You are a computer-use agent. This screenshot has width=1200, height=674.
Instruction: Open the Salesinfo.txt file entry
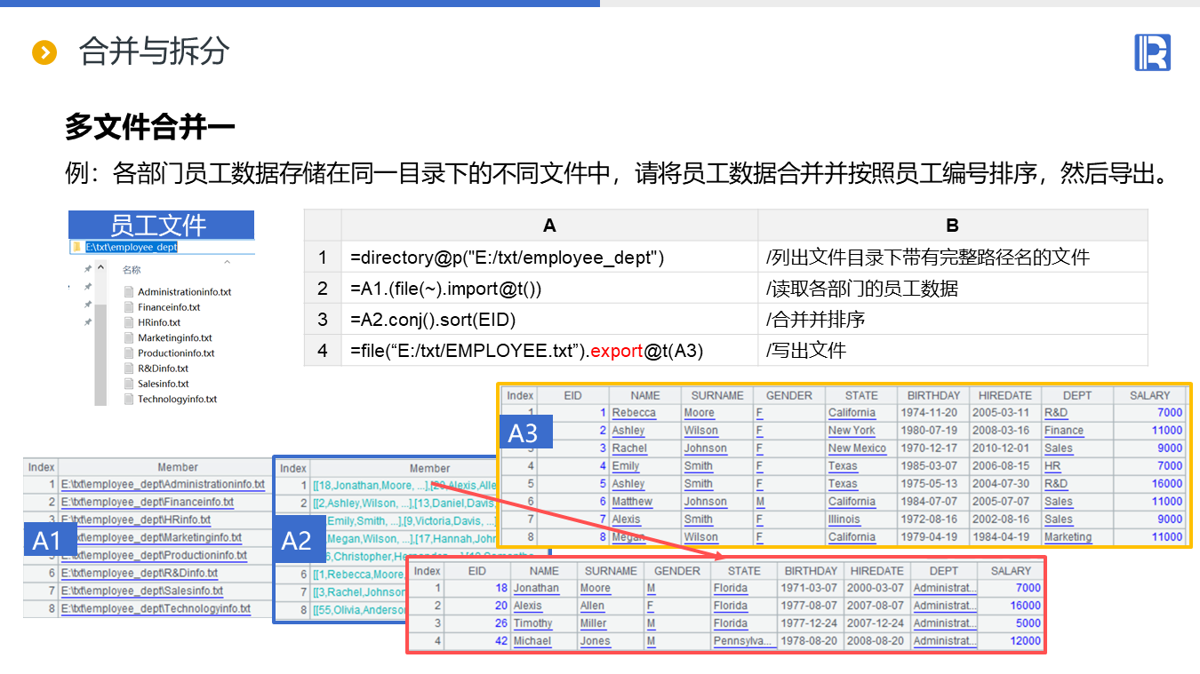pyautogui.click(x=163, y=384)
